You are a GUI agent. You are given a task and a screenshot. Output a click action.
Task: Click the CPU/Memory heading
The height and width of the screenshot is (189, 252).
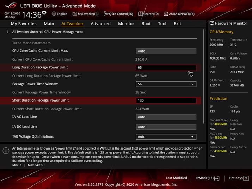pos(221,32)
